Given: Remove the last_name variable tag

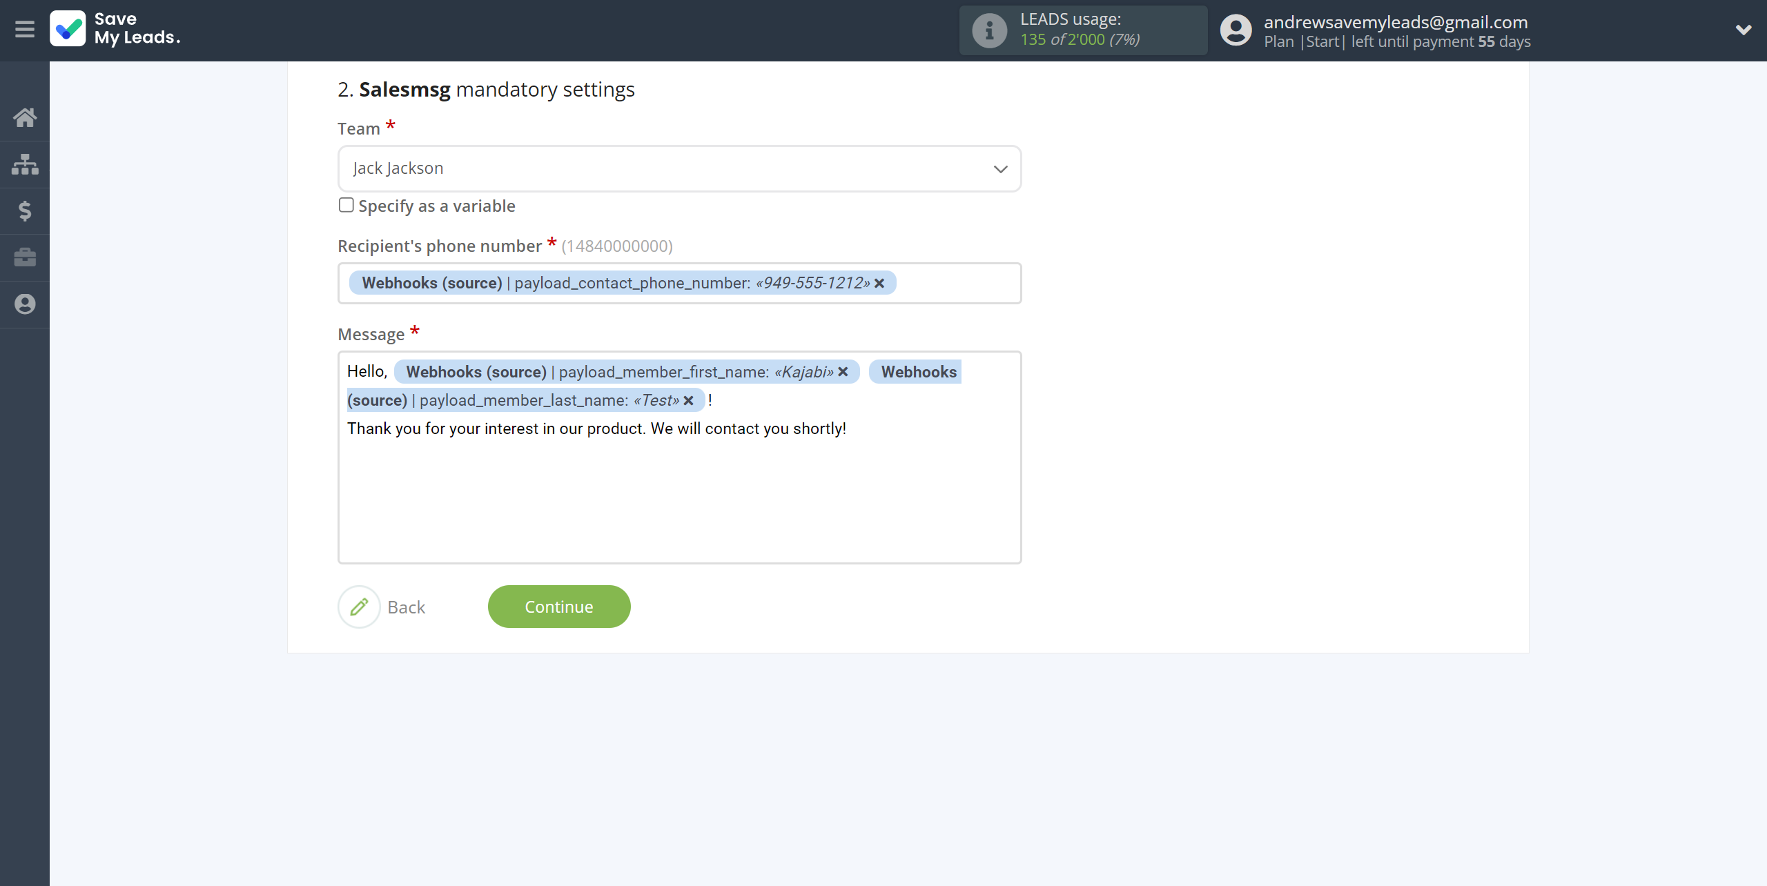Looking at the screenshot, I should (x=688, y=401).
